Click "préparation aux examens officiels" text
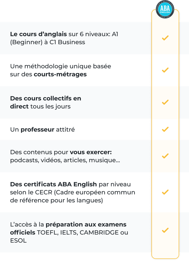 click(x=68, y=228)
